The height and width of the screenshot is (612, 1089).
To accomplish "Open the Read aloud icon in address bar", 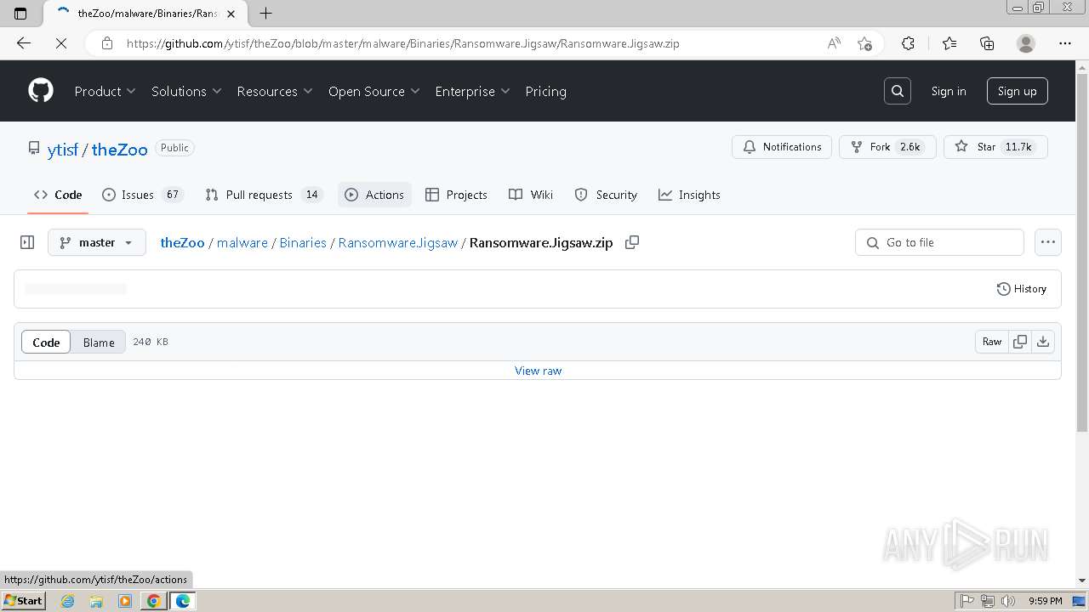I will point(834,43).
